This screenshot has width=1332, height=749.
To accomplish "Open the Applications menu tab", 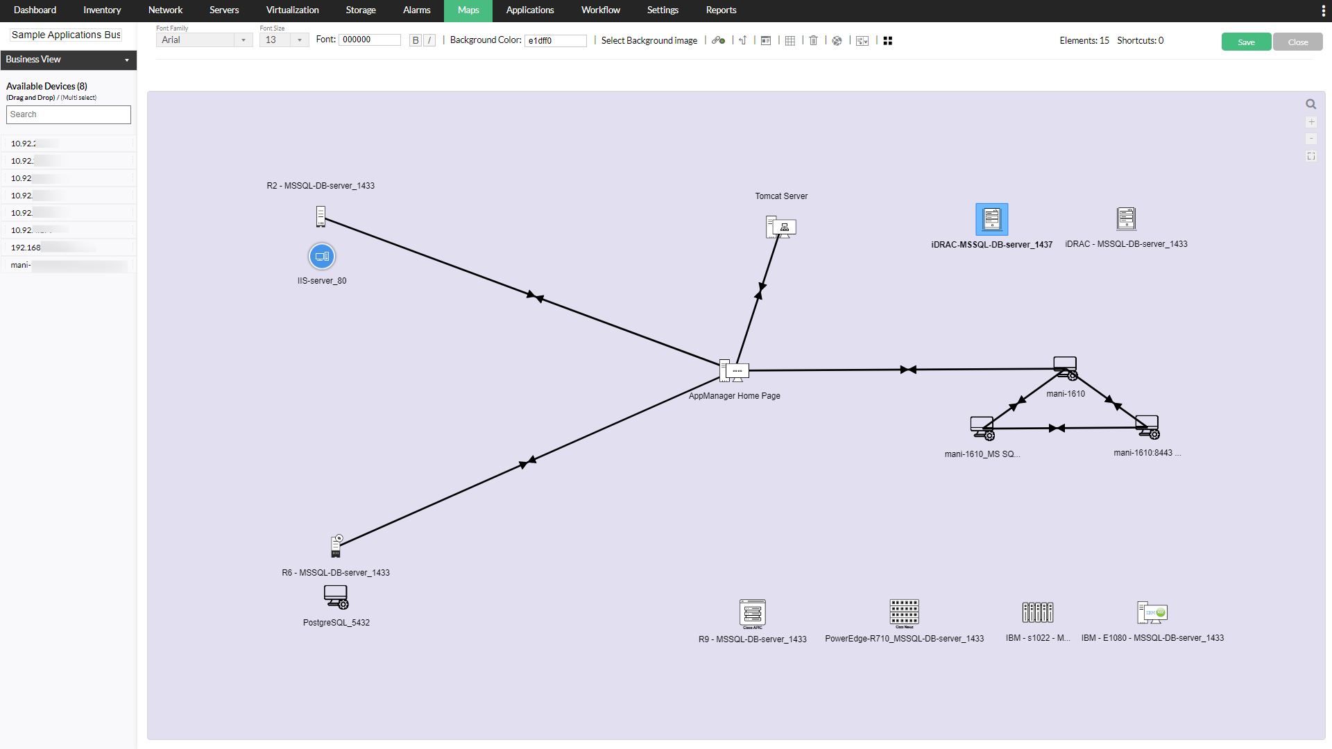I will tap(530, 10).
